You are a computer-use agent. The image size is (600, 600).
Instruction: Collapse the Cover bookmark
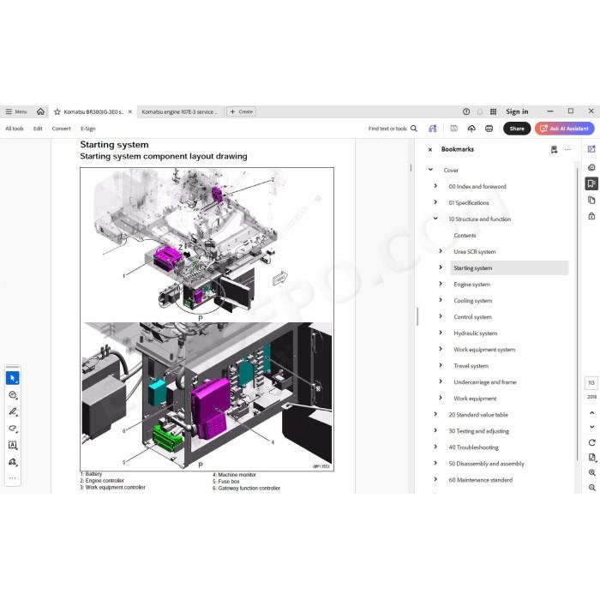430,170
